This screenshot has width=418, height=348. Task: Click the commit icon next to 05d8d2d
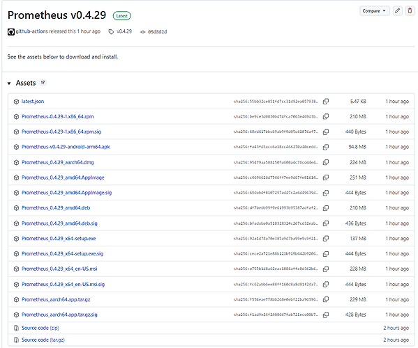coord(142,32)
